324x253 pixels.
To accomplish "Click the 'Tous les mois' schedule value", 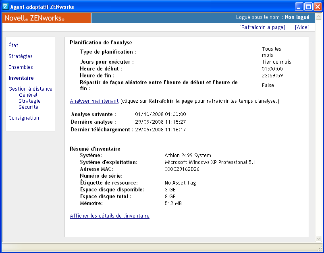I will [272, 52].
